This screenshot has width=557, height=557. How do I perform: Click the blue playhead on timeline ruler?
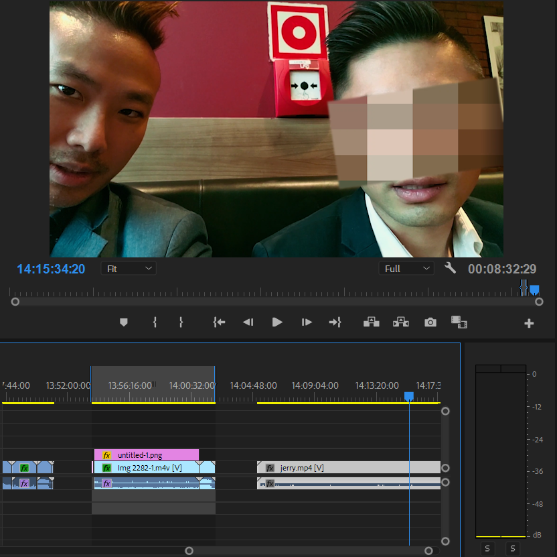[x=409, y=397]
